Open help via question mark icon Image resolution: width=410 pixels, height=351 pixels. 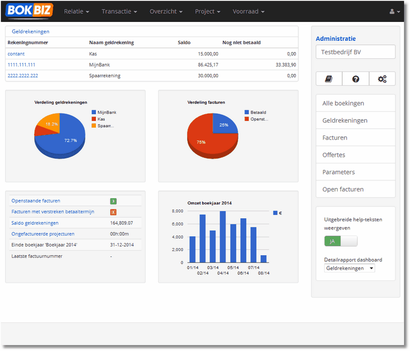(x=356, y=79)
